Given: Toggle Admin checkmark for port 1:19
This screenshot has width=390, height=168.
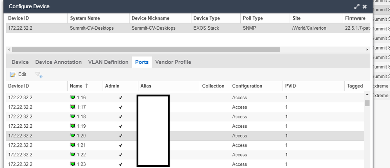Looking at the screenshot, I should pos(120,126).
